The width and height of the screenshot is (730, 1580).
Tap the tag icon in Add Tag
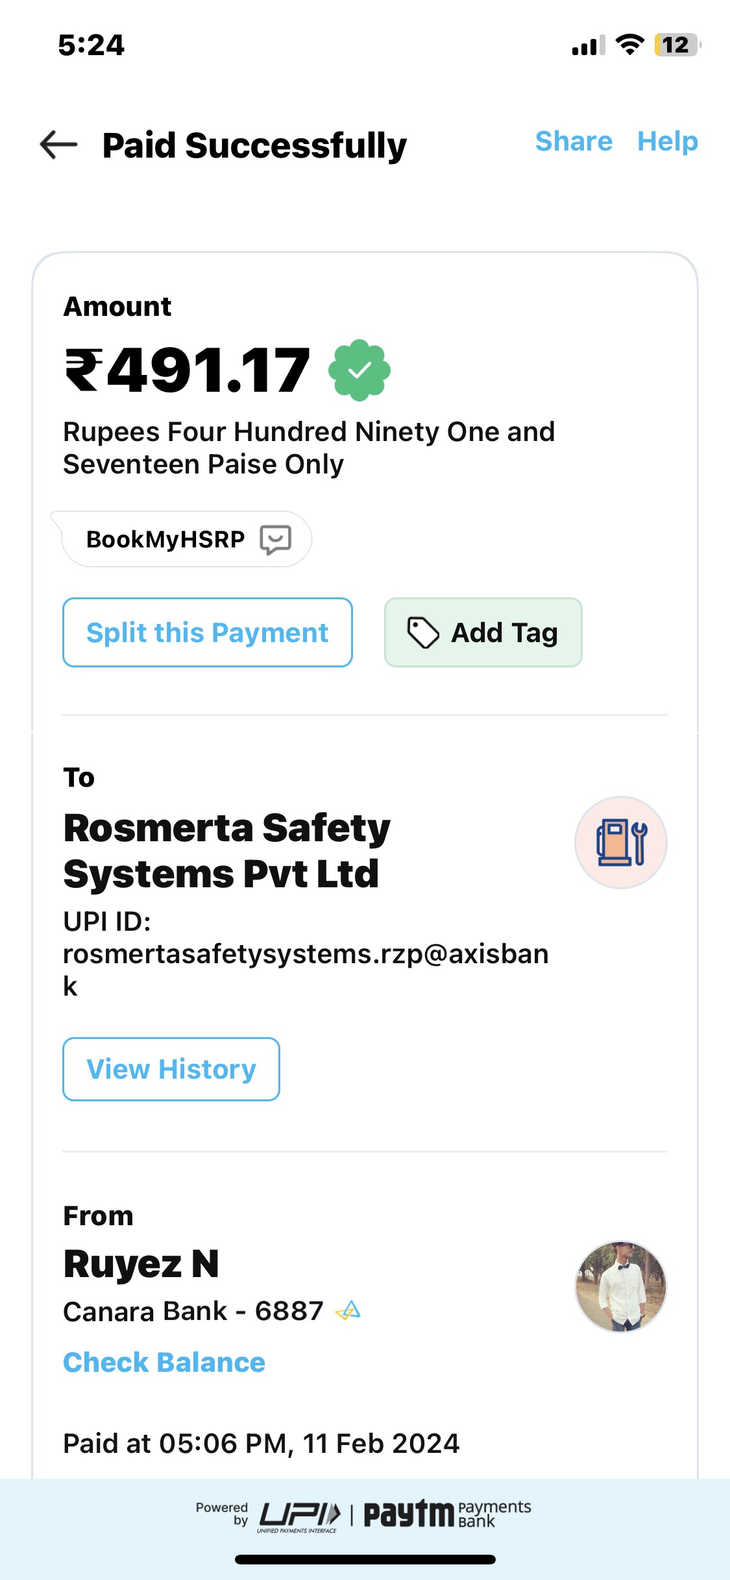click(x=423, y=633)
